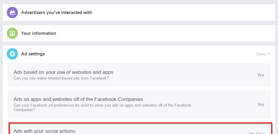Open "Ads on apps and websites off of the Facebook Companies"
Screen dimensions: 278x134
tap(78, 99)
